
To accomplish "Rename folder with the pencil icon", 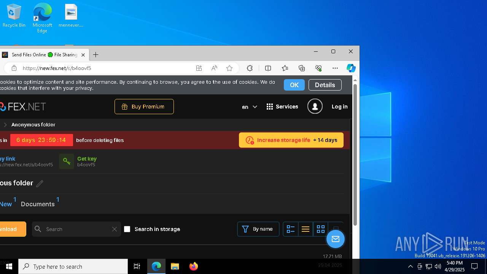I will pyautogui.click(x=40, y=183).
